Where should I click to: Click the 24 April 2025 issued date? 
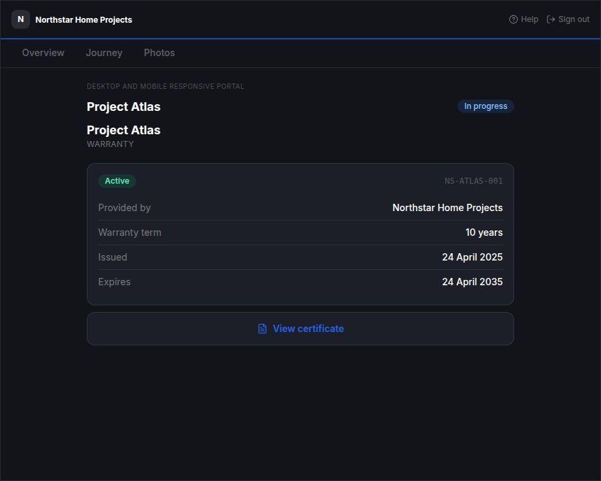click(472, 257)
